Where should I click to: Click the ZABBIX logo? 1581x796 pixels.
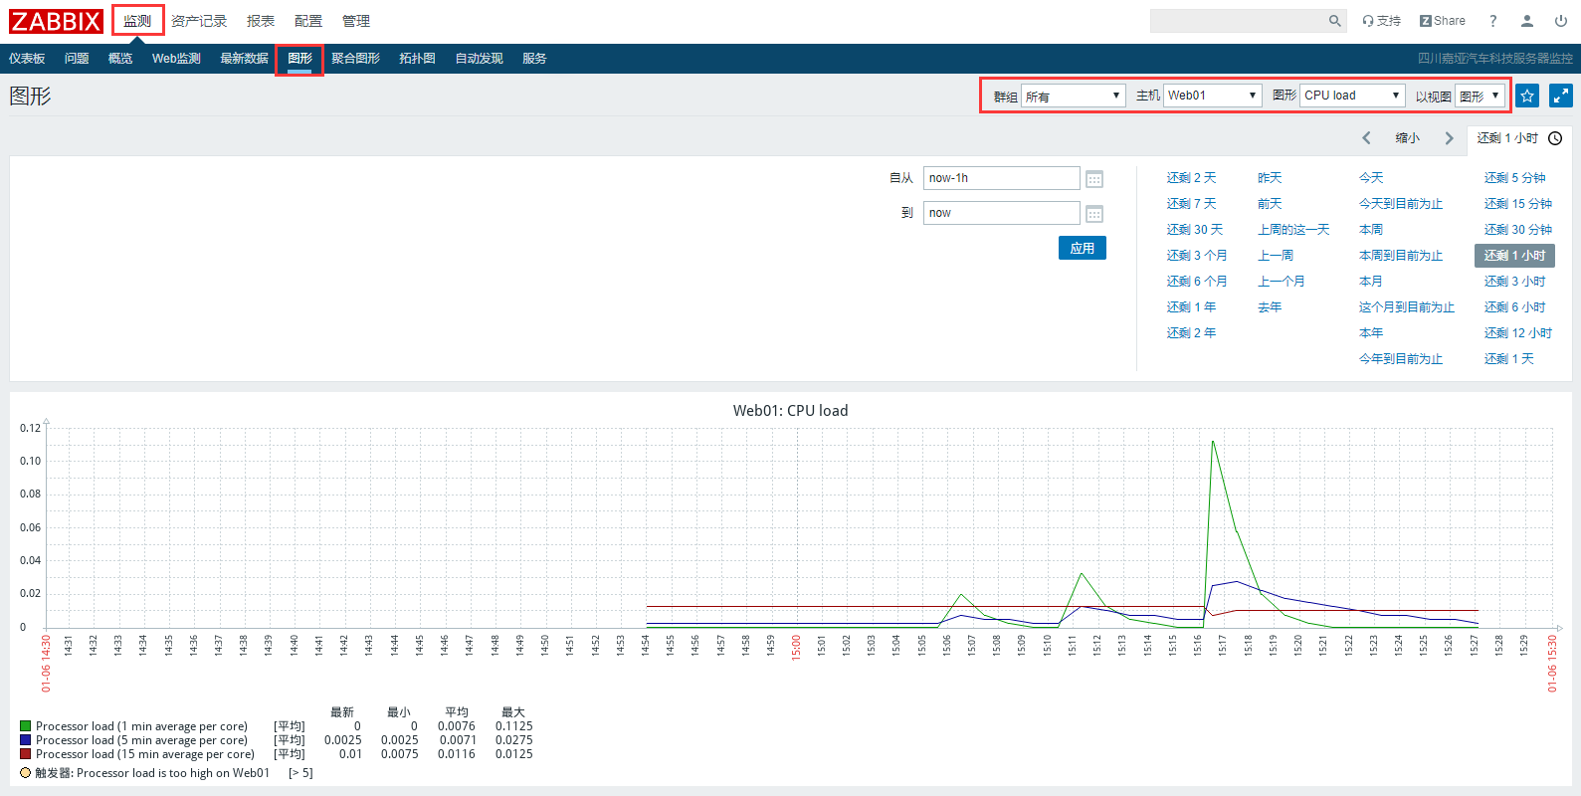click(57, 21)
